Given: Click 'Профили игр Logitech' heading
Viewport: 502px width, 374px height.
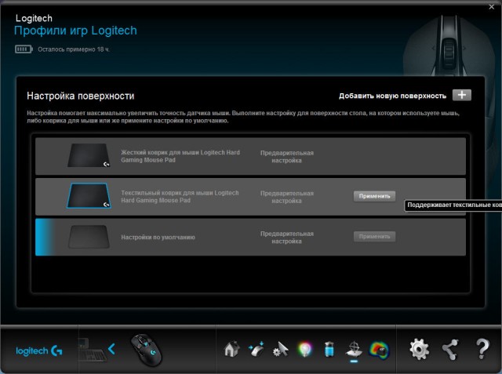Looking at the screenshot, I should 75,31.
